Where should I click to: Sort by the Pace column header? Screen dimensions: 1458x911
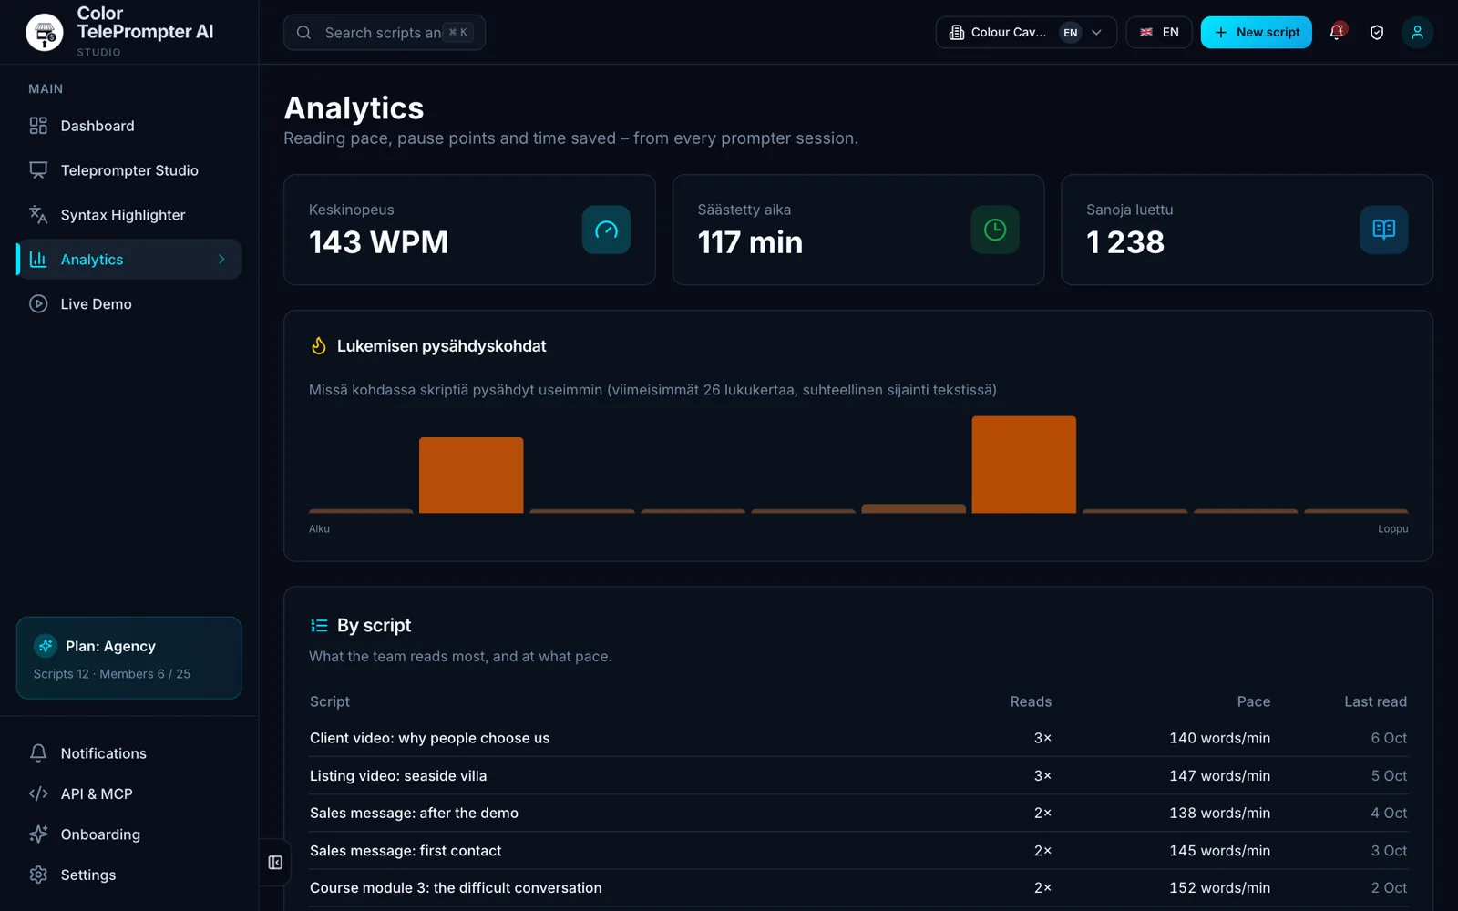coord(1253,701)
